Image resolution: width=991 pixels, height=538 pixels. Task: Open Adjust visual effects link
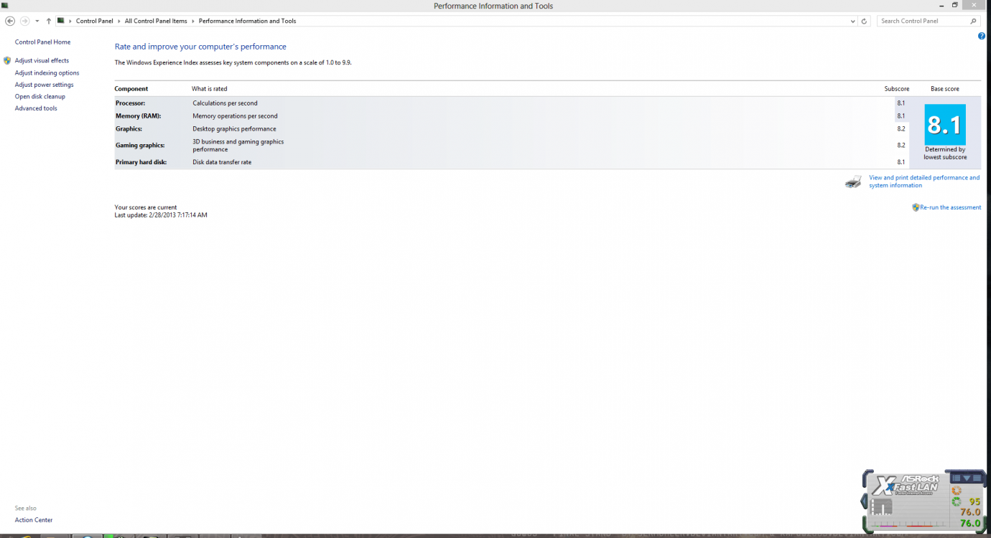42,61
